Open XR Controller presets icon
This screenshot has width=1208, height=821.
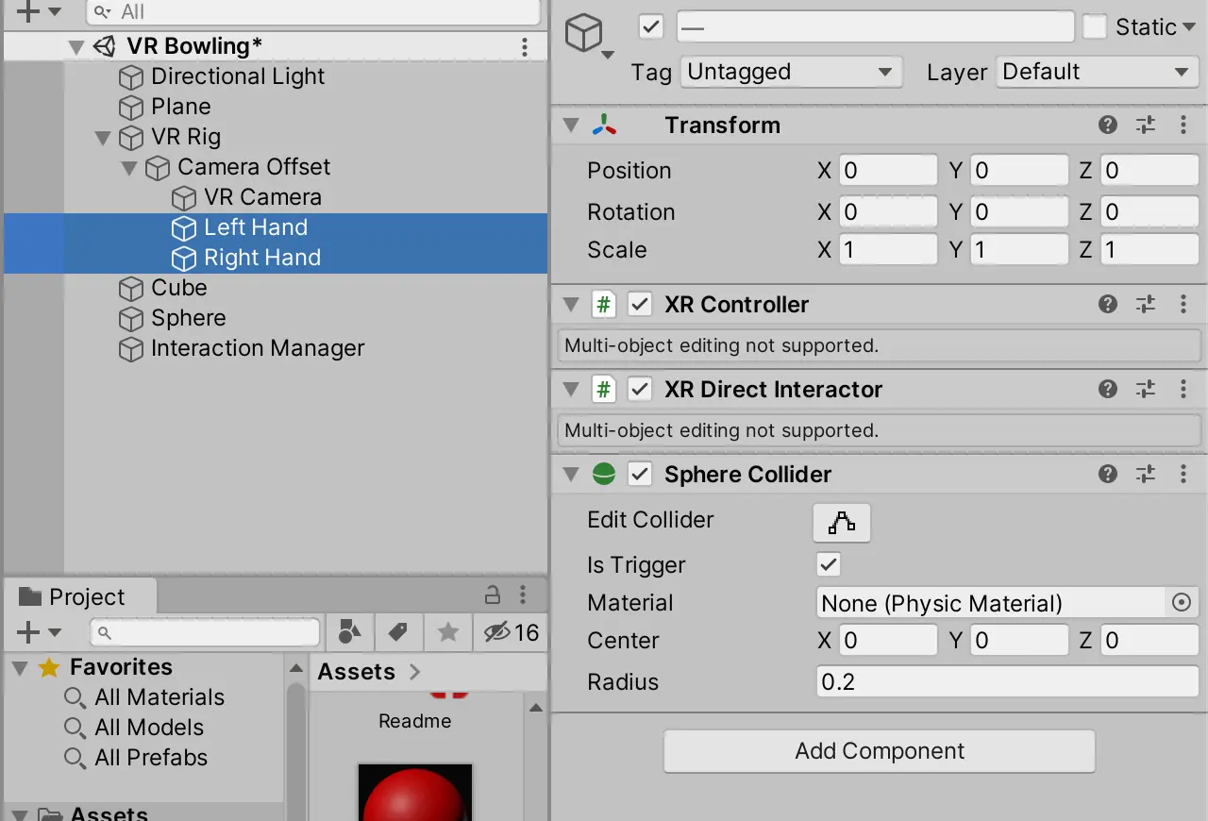(x=1146, y=305)
